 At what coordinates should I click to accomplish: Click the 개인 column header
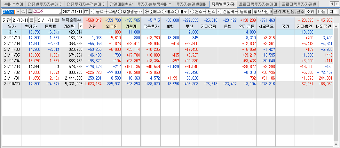92,27
